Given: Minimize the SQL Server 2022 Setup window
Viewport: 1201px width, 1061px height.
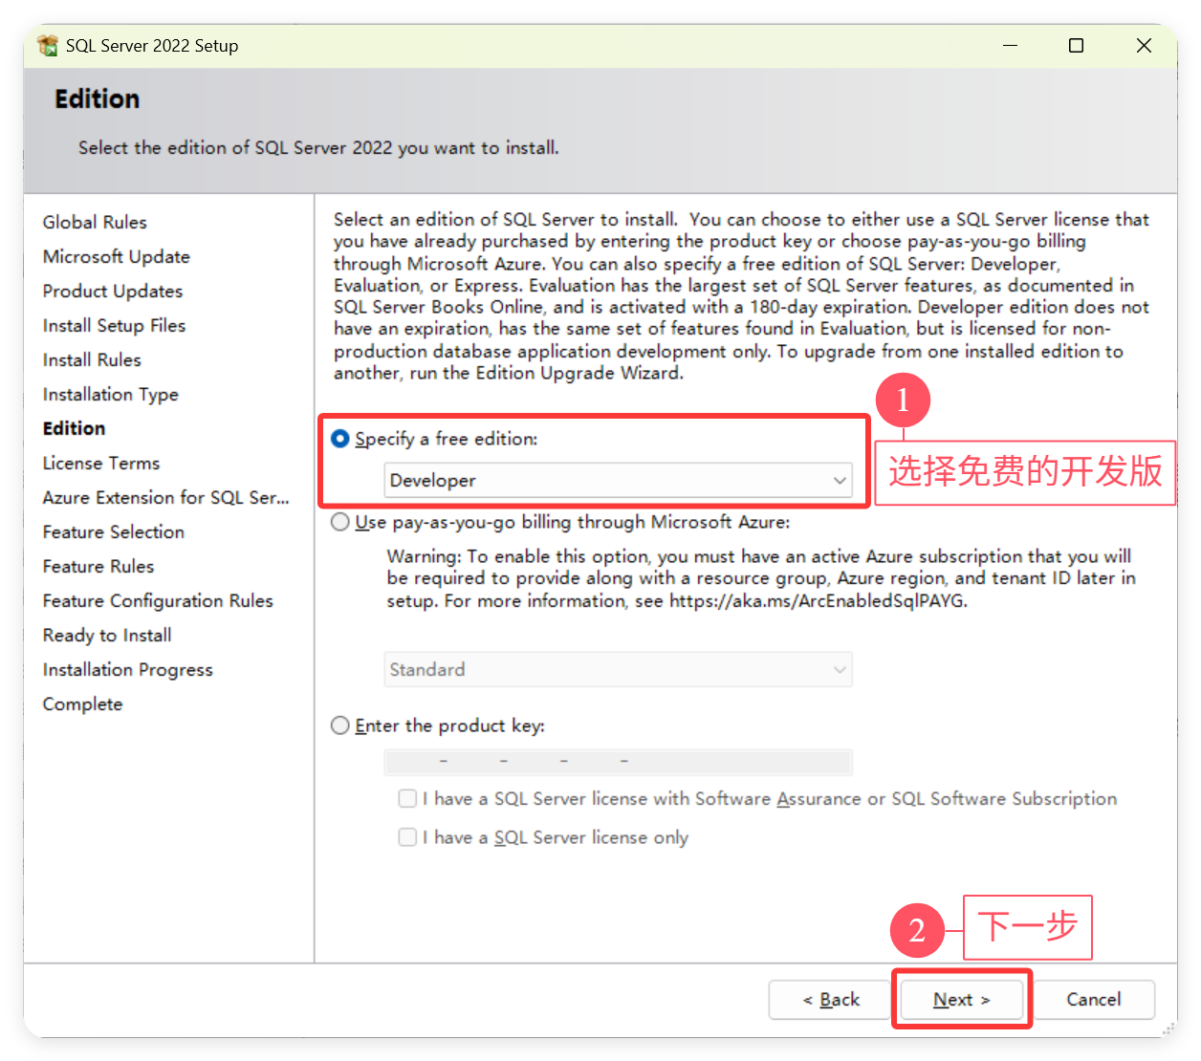Looking at the screenshot, I should coord(1010,45).
